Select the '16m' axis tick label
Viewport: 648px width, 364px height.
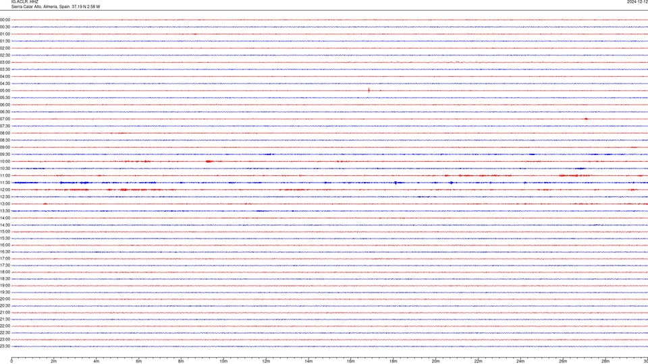click(351, 361)
